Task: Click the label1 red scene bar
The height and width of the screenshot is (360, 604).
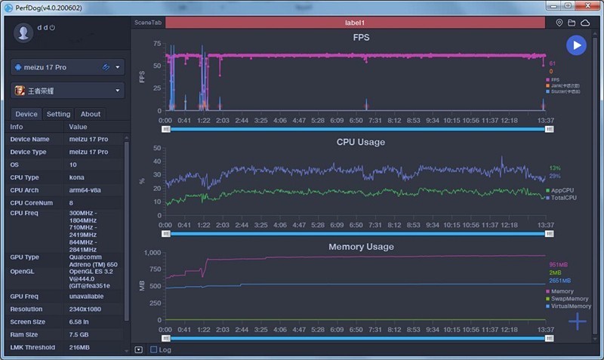Action: tap(355, 23)
